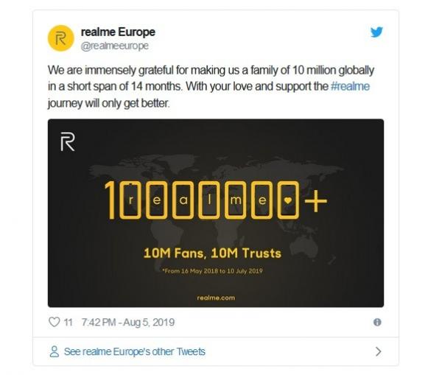
Task: Click the person icon beside other Tweets
Action: pyautogui.click(x=54, y=351)
